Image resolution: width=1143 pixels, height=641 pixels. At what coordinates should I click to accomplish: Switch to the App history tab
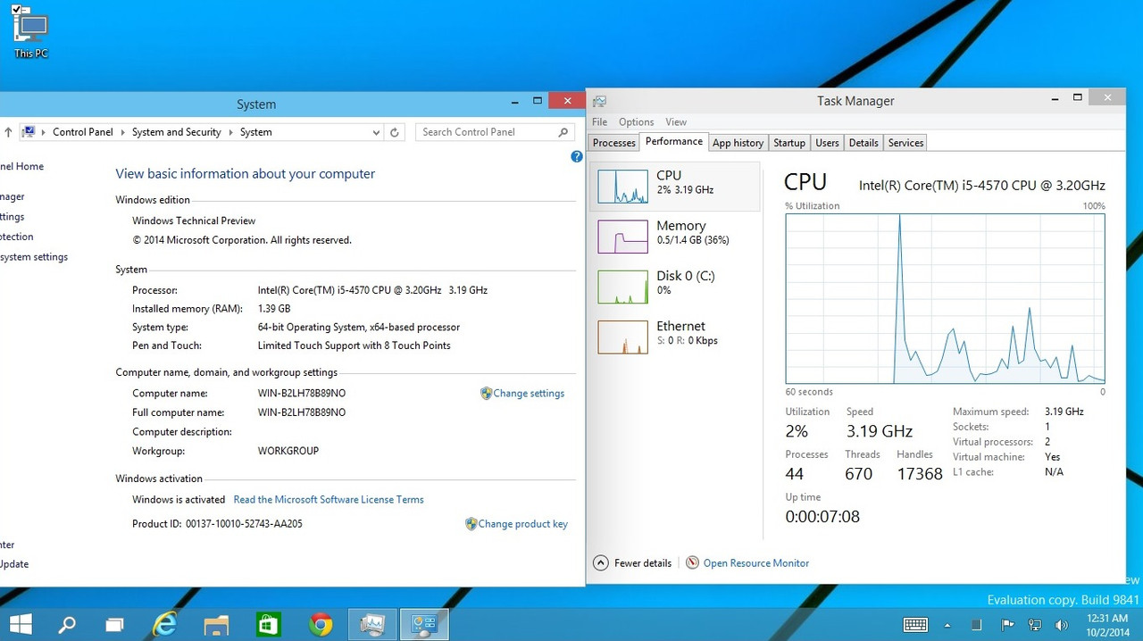[x=738, y=143]
